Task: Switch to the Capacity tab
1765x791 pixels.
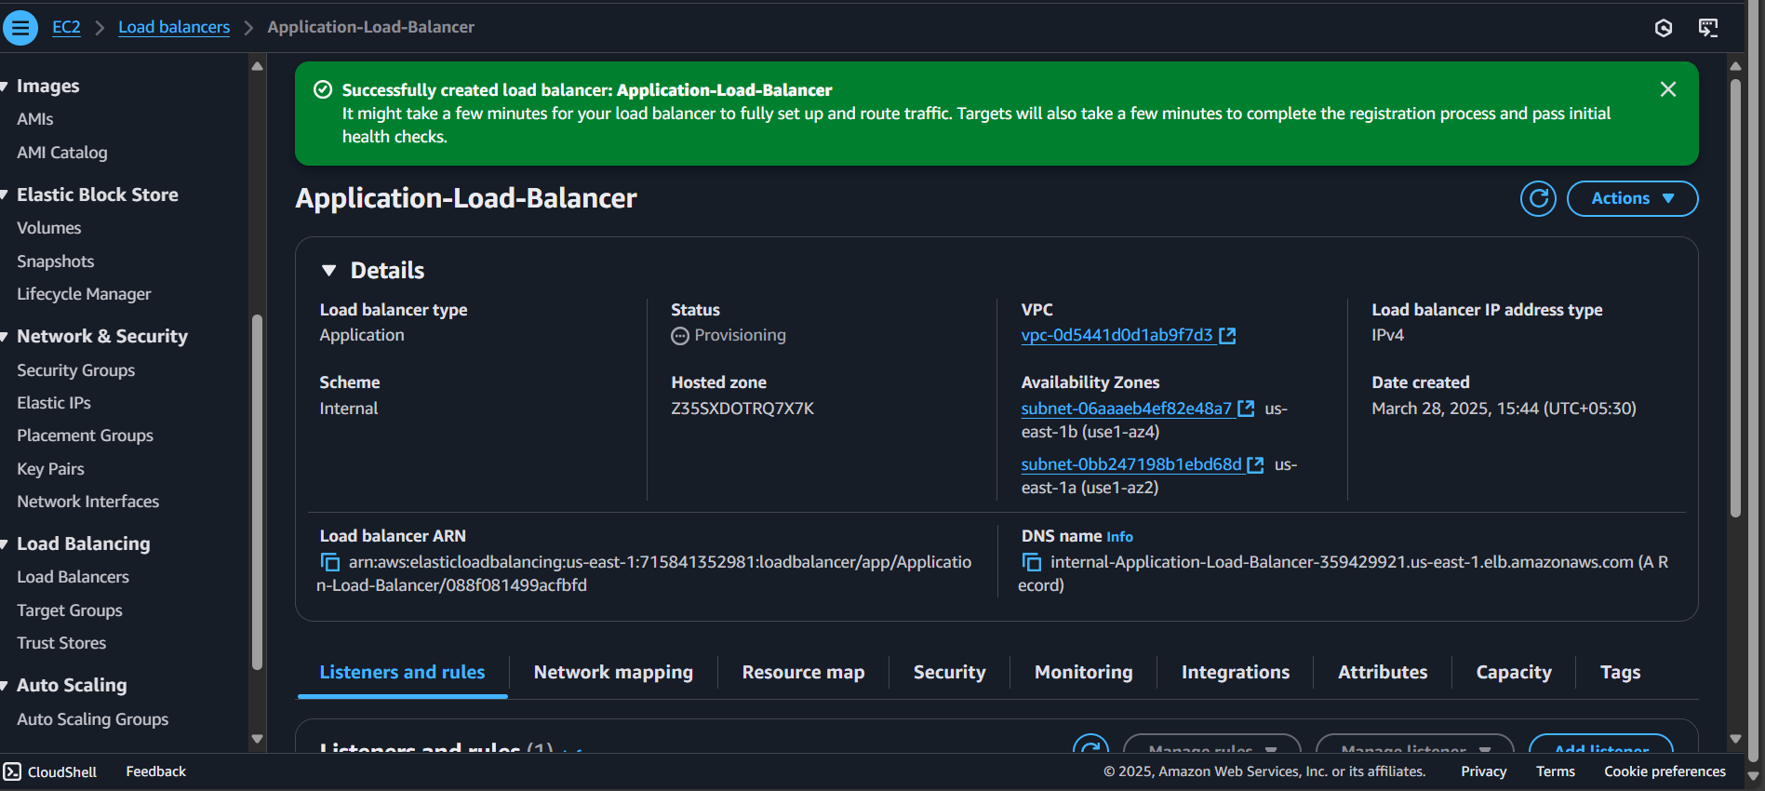Action: click(1514, 672)
